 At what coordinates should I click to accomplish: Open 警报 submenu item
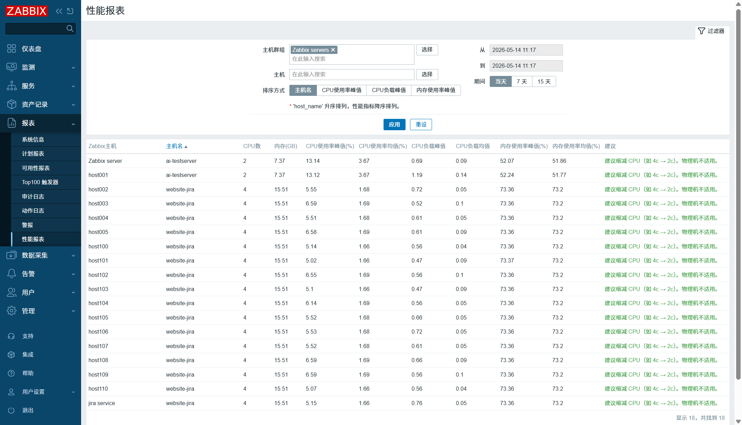pyautogui.click(x=46, y=225)
